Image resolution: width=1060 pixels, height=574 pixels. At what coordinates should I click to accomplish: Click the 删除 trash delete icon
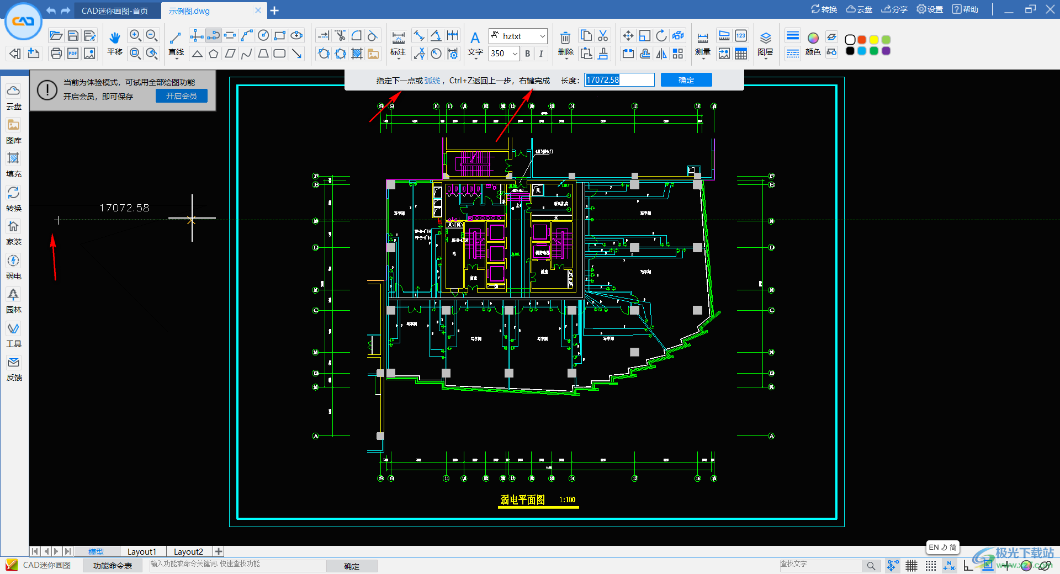[x=565, y=43]
